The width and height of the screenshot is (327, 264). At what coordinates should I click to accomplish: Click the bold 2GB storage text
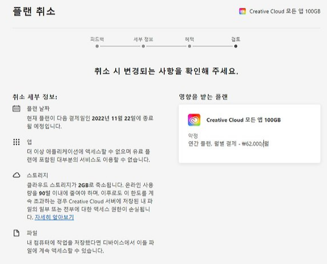83,185
